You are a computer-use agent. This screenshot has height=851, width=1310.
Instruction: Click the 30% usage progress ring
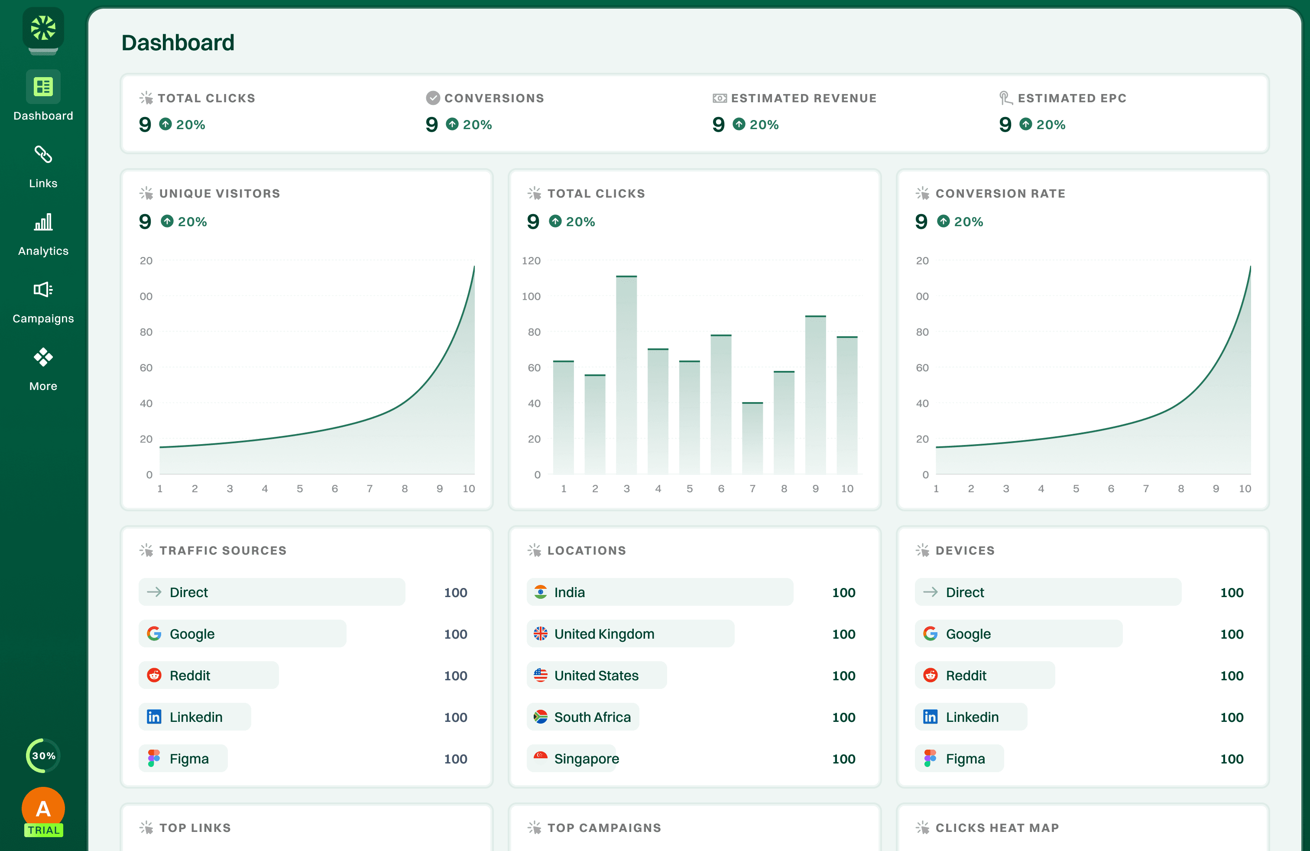(43, 756)
